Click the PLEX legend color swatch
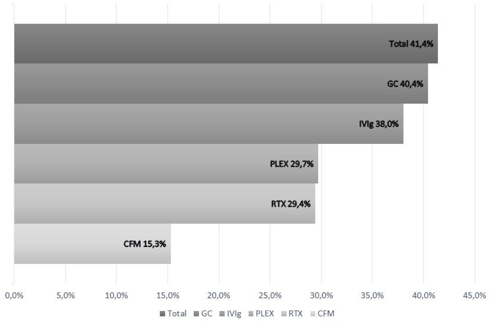 pos(251,314)
